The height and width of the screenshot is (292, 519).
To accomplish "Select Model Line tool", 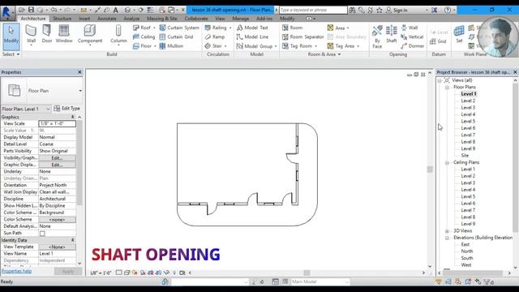I will pyautogui.click(x=252, y=36).
